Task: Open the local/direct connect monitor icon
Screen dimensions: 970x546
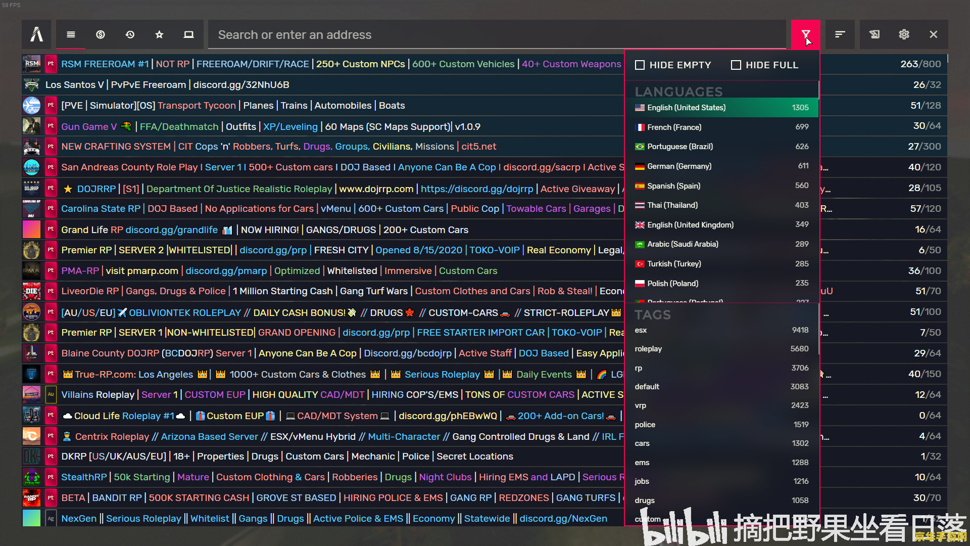Action: 188,34
